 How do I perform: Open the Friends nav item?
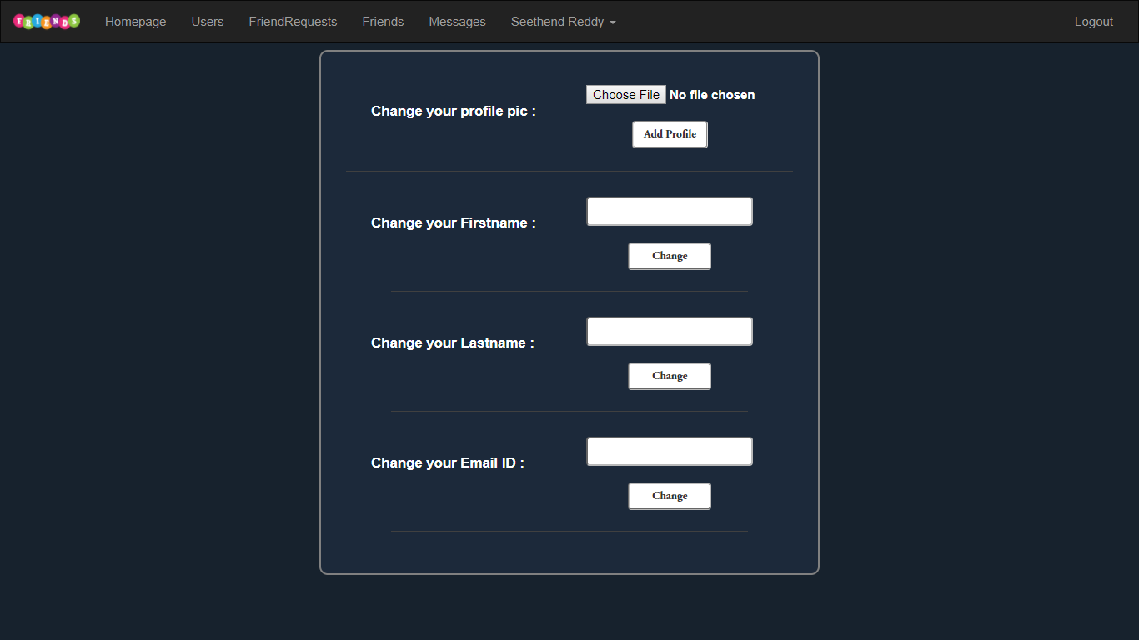click(x=383, y=22)
